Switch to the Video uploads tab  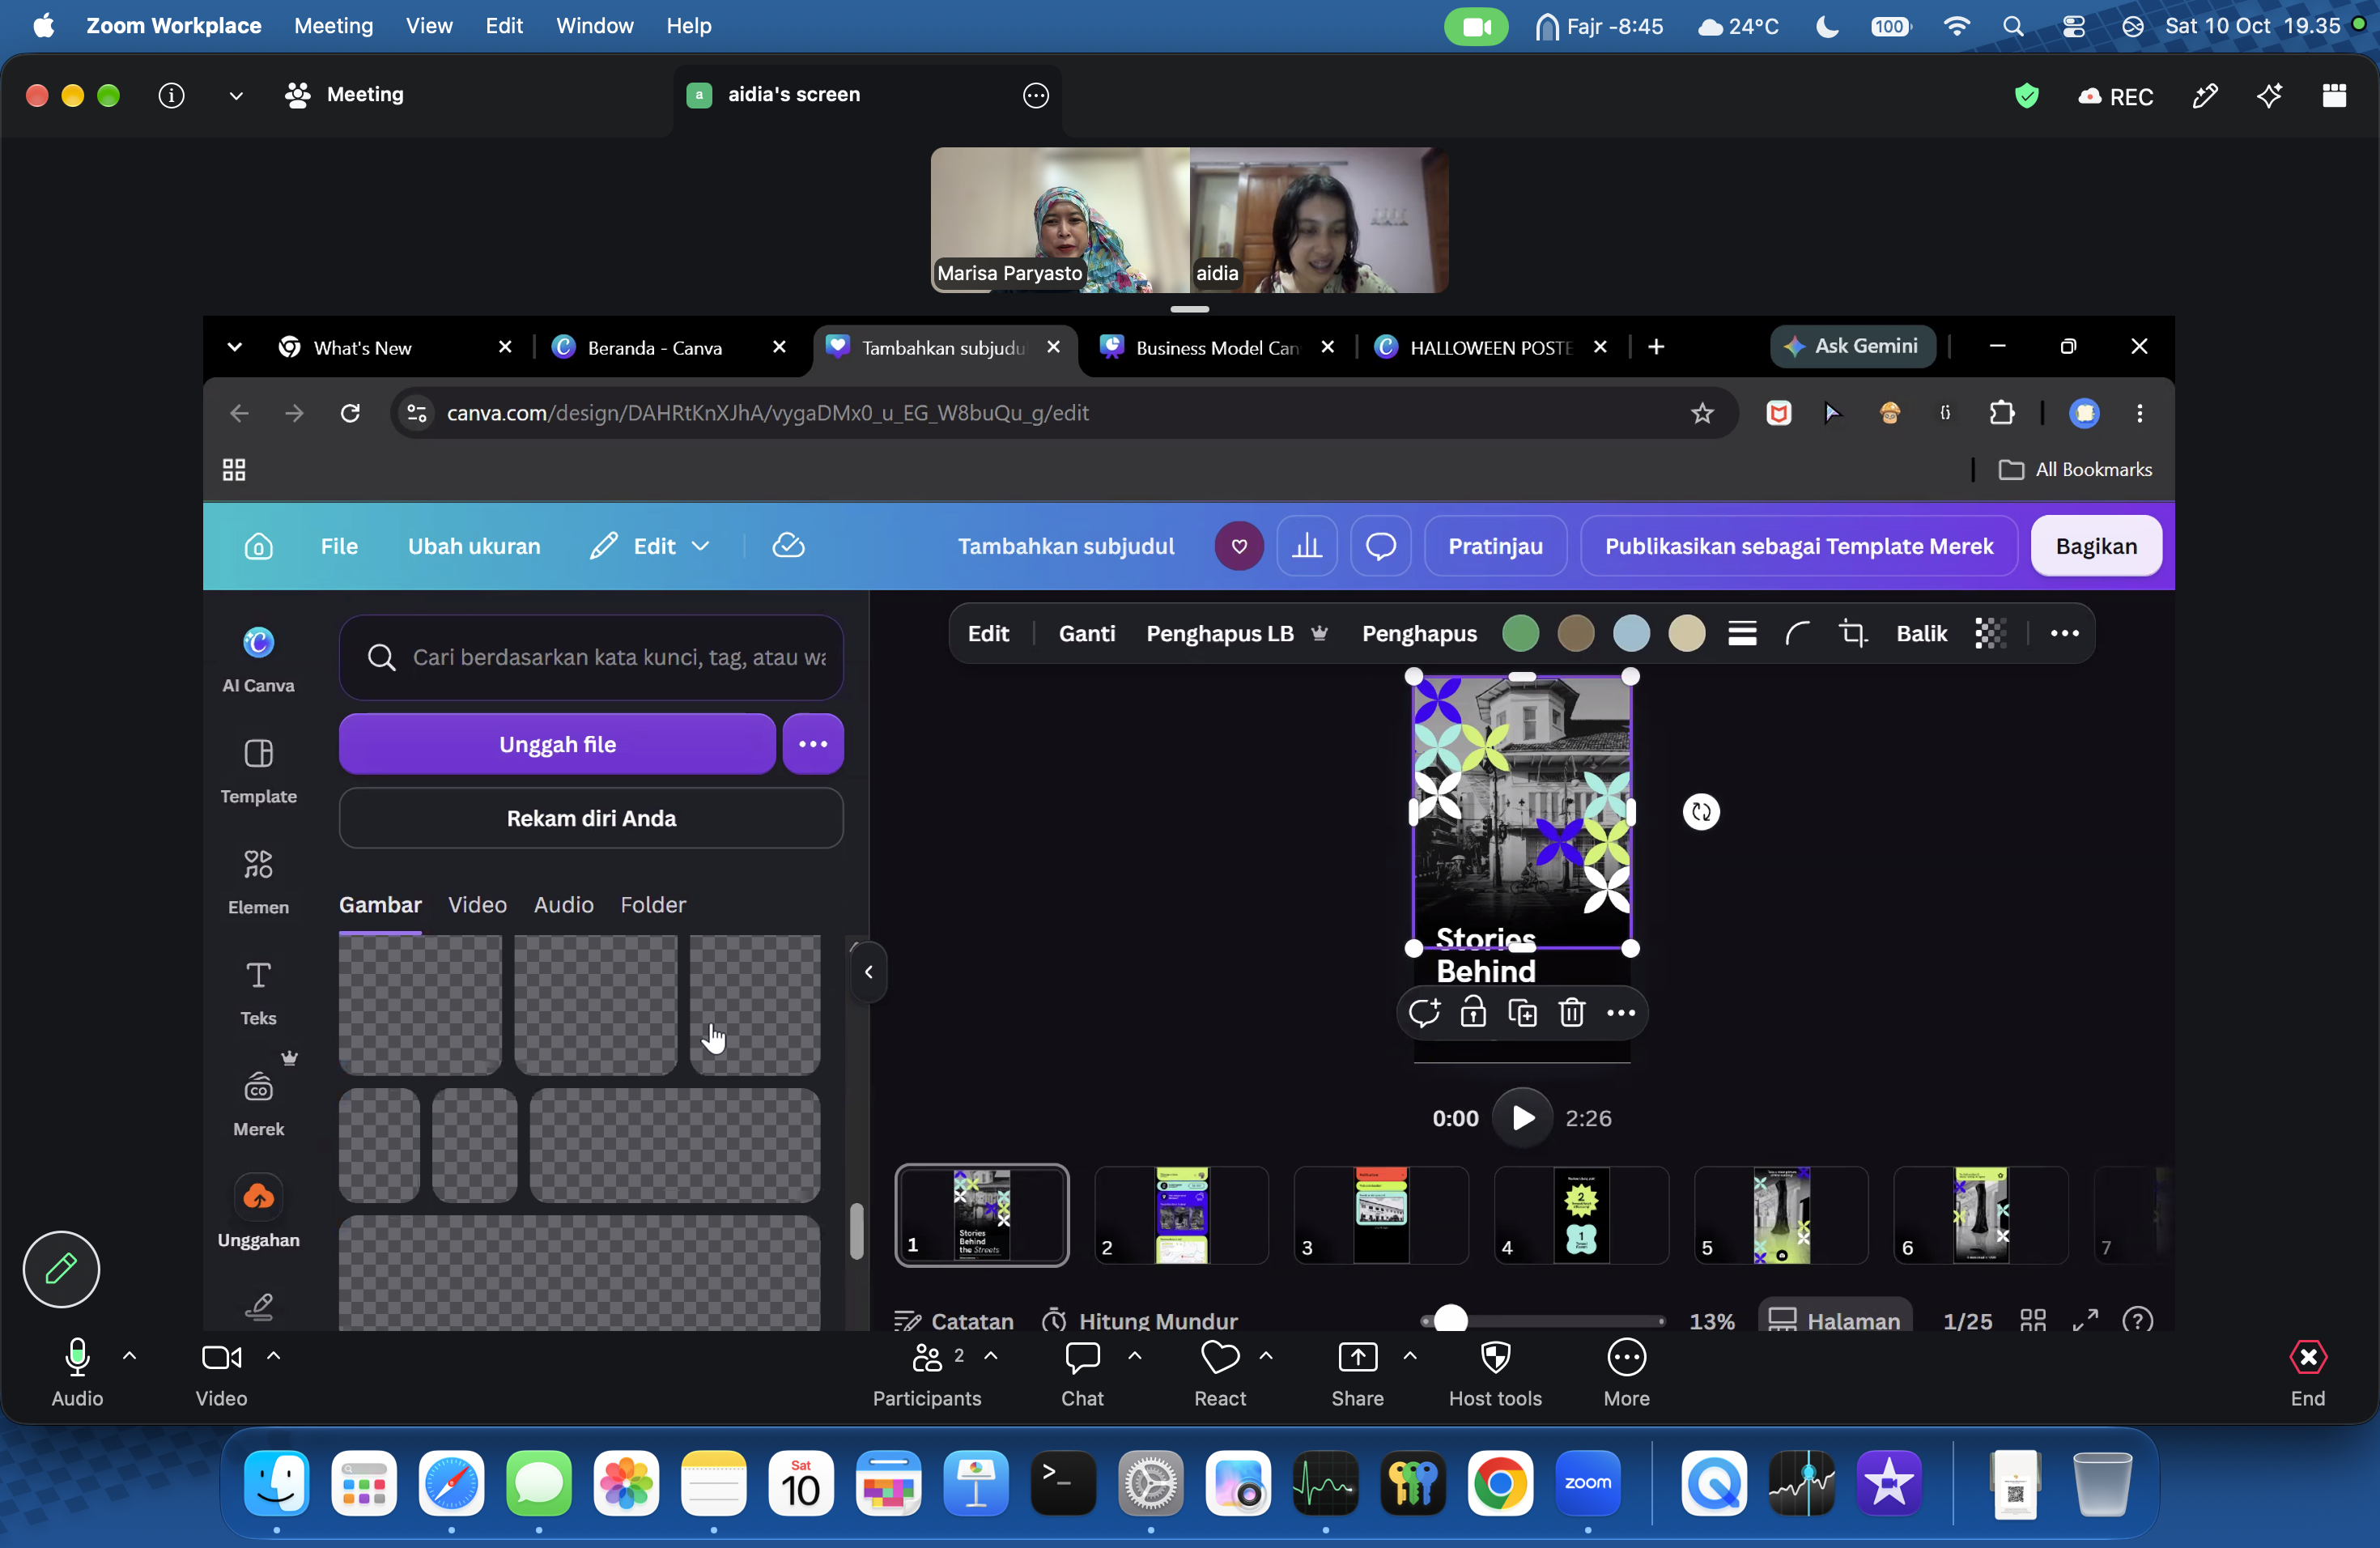point(477,905)
